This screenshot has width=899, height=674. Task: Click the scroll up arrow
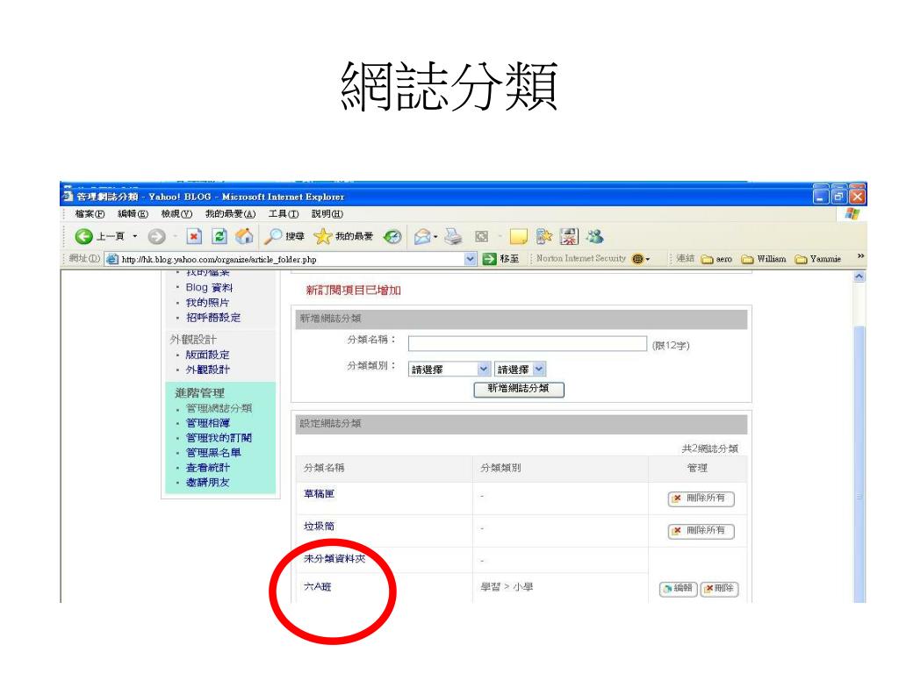click(x=859, y=276)
